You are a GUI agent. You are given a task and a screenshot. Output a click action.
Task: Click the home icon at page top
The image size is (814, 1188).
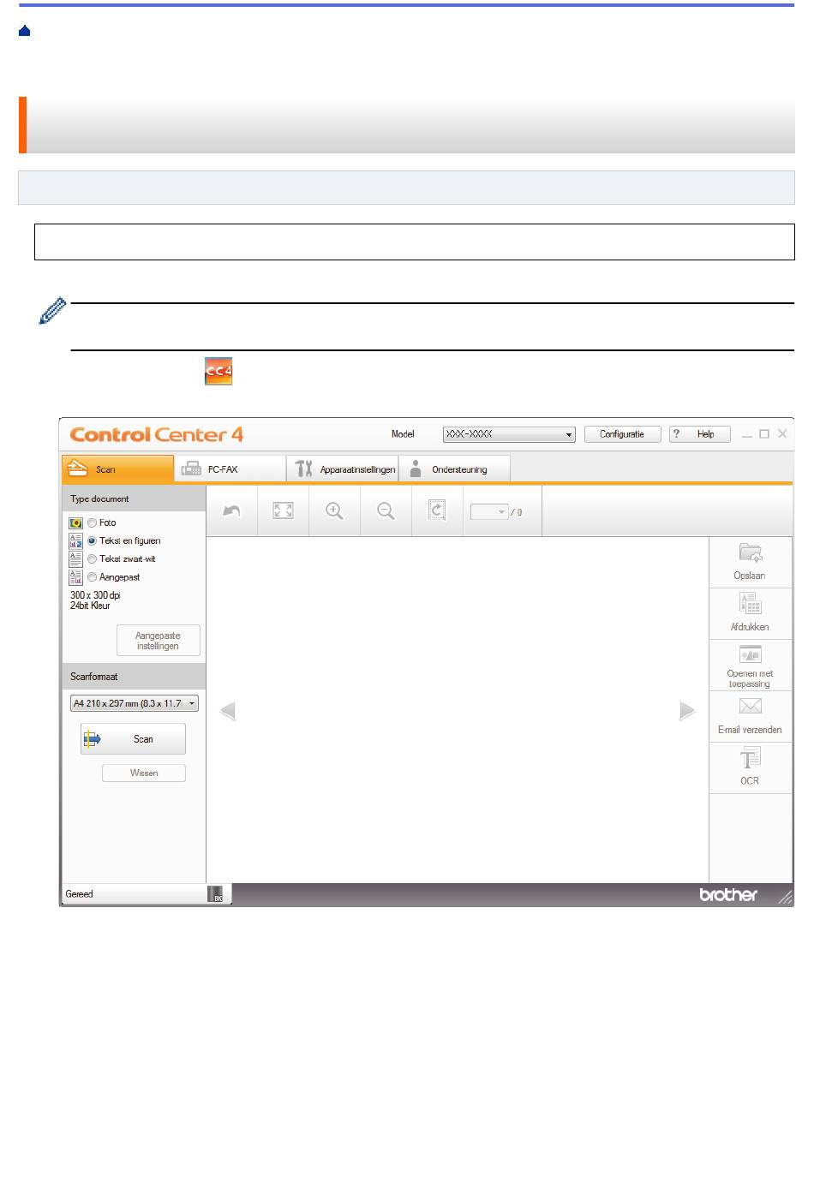(24, 31)
